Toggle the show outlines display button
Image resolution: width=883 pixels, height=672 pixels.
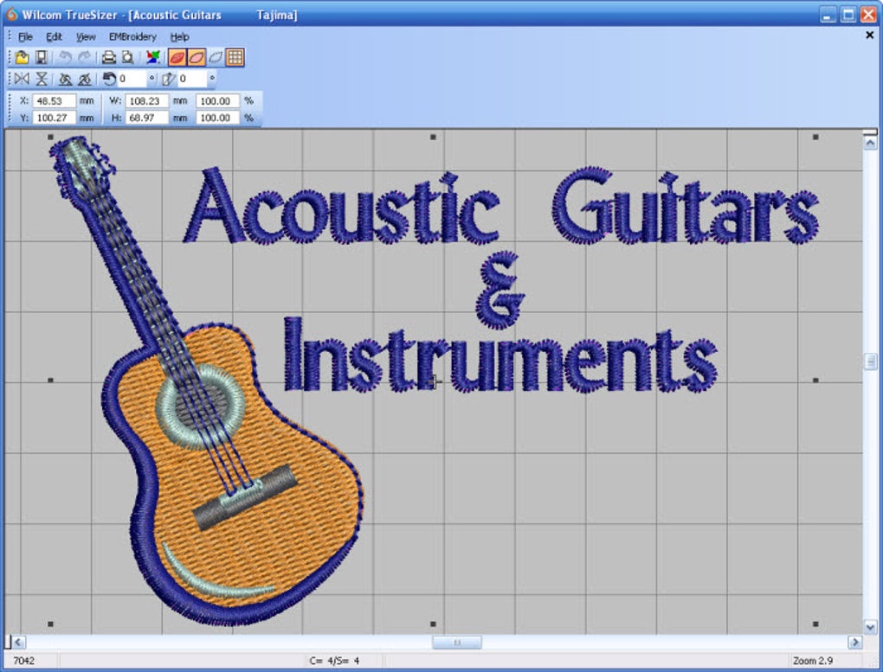[216, 58]
